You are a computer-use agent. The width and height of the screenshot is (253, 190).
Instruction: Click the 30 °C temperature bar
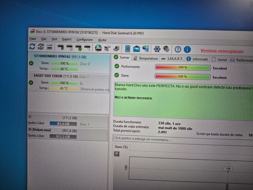pyautogui.click(x=64, y=69)
